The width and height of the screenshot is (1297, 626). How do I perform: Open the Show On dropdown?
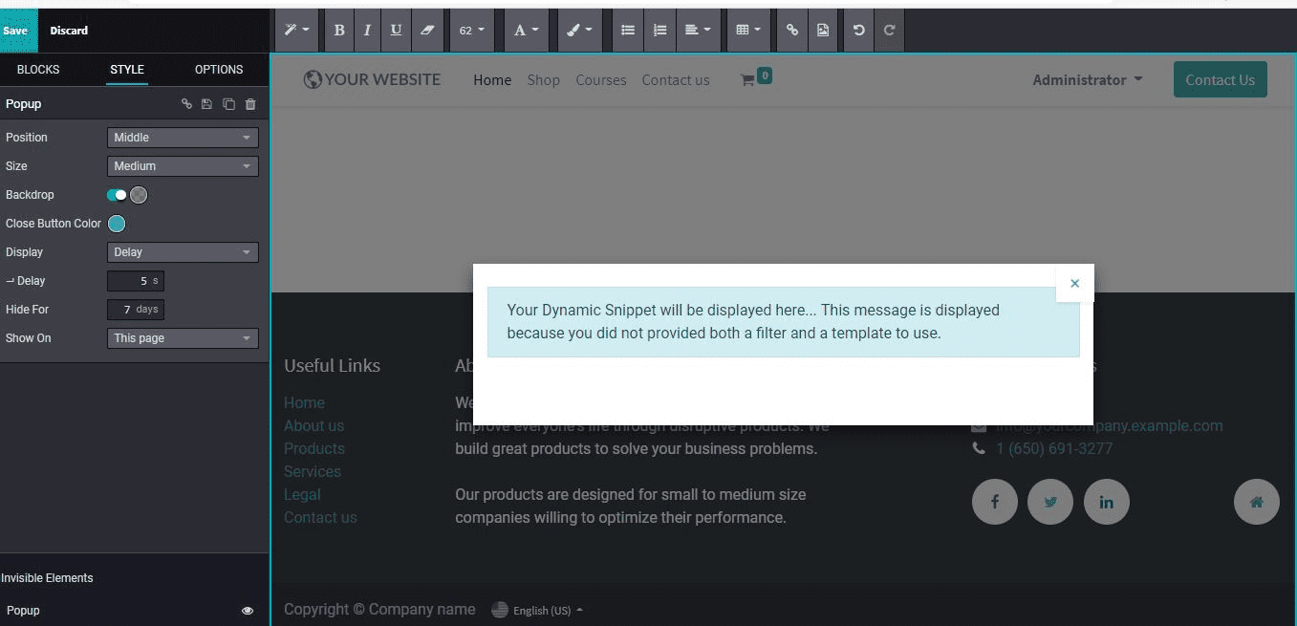[x=183, y=338]
